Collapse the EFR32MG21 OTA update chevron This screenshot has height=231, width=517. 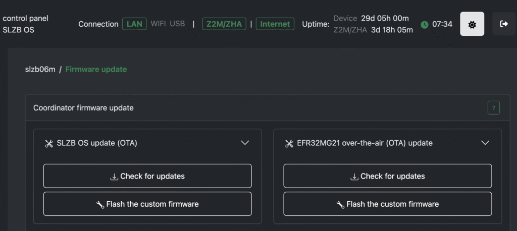click(x=485, y=143)
